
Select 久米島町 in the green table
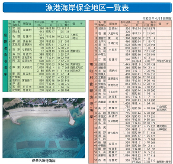click(27, 67)
